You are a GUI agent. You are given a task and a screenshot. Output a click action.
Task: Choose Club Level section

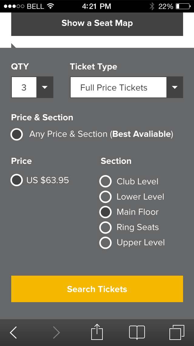[105, 182]
